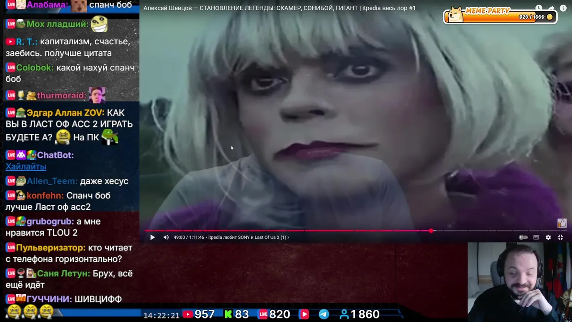This screenshot has width=572, height=322.
Task: Click username 'ChatBot:' in chat
Action: click(x=55, y=155)
